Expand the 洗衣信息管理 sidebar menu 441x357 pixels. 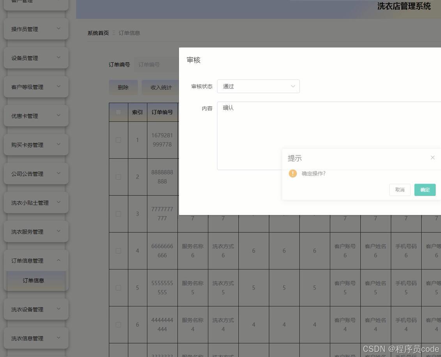[36, 338]
